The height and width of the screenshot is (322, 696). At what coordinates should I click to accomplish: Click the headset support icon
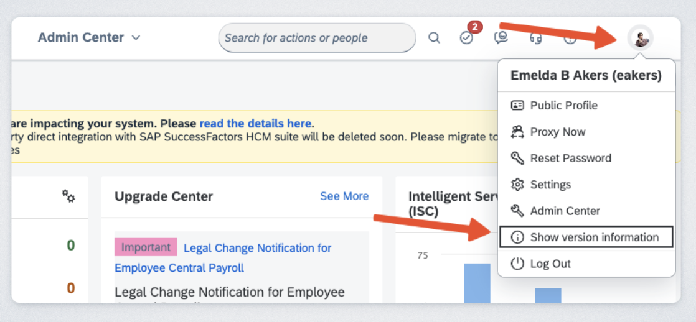point(535,39)
